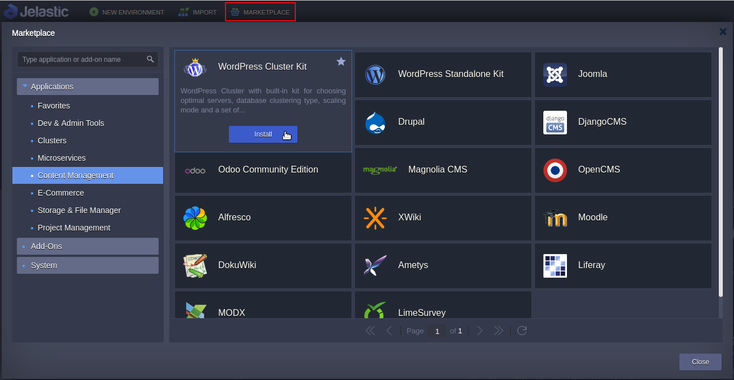Click the Drupal drop logo

(375, 122)
